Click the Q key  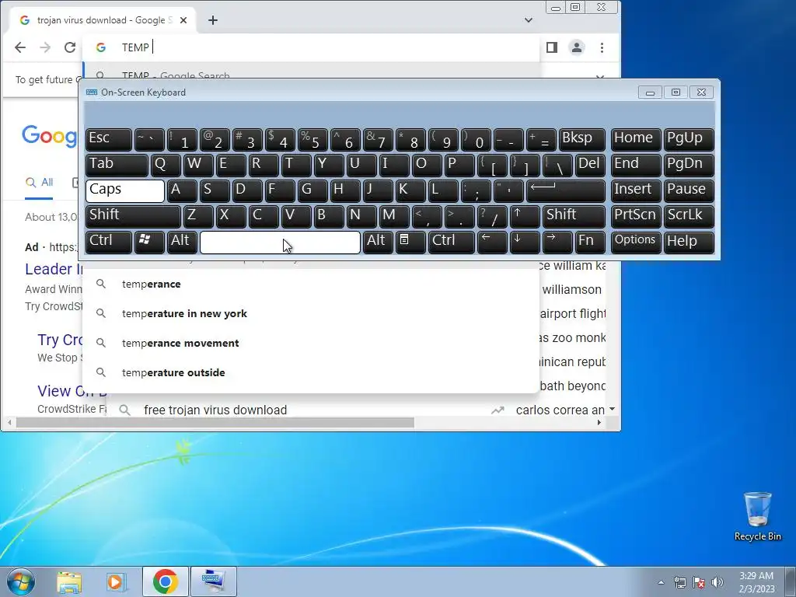[166, 165]
